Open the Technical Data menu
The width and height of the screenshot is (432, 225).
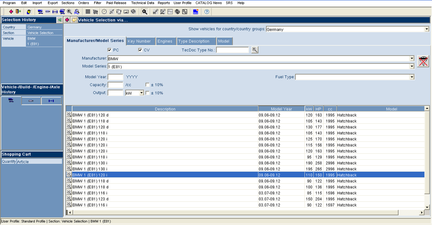coord(142,3)
